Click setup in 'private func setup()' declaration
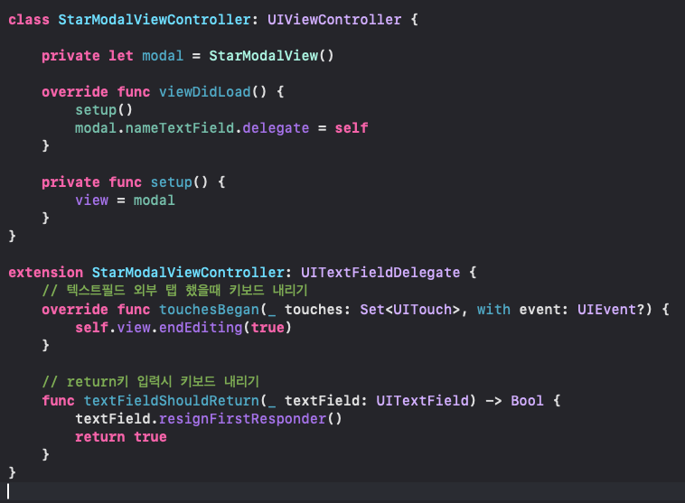685x503 pixels. [172, 182]
